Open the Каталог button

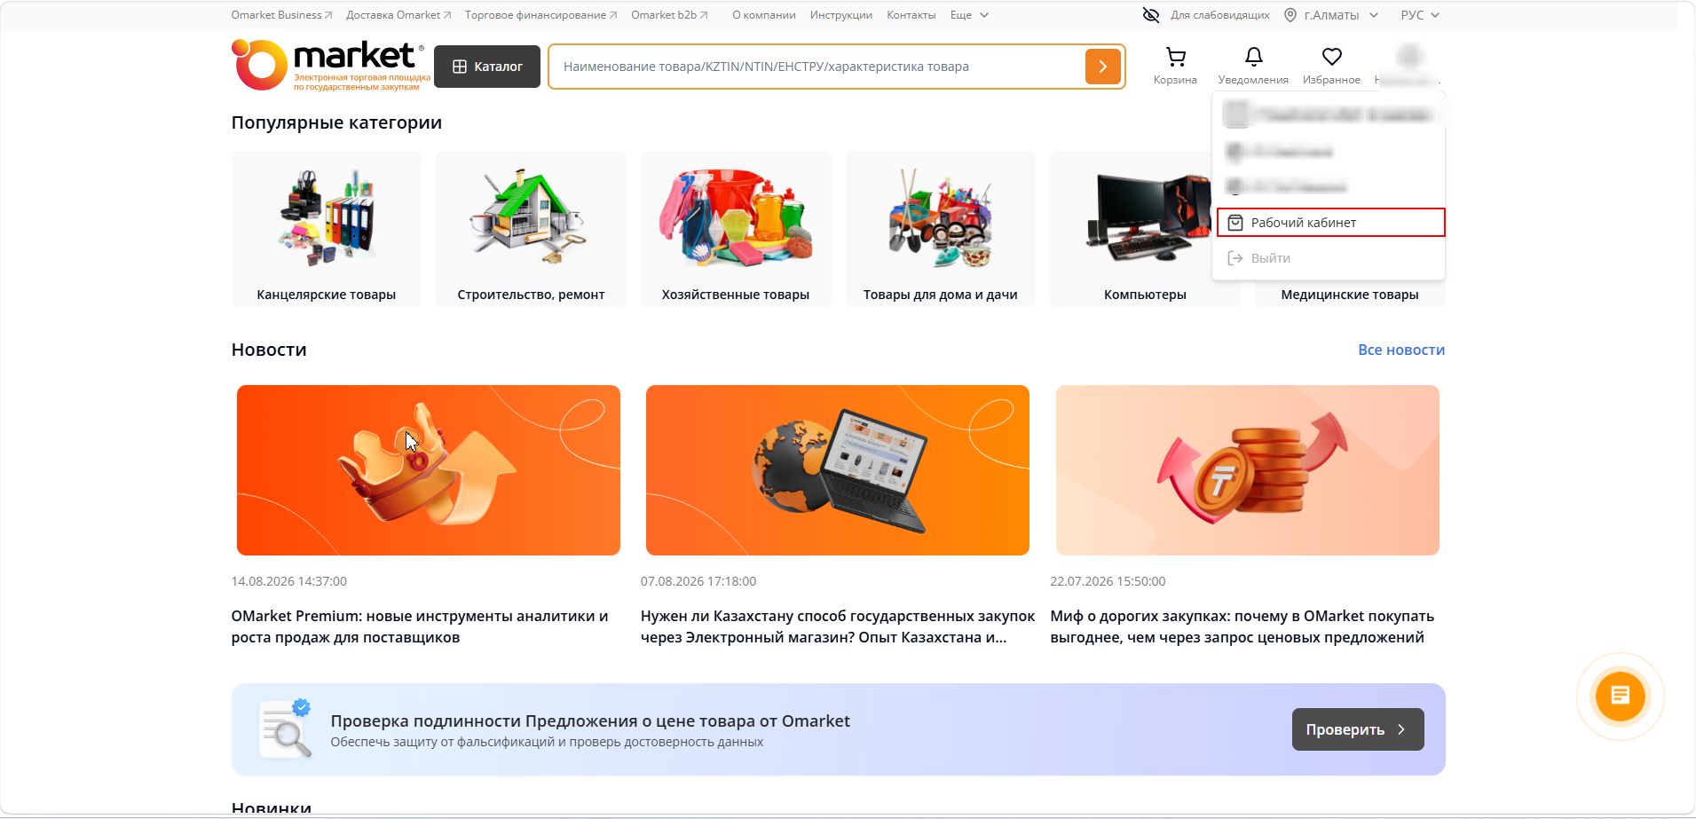tap(487, 67)
